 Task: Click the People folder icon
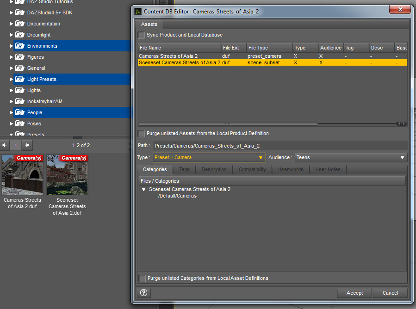point(20,113)
